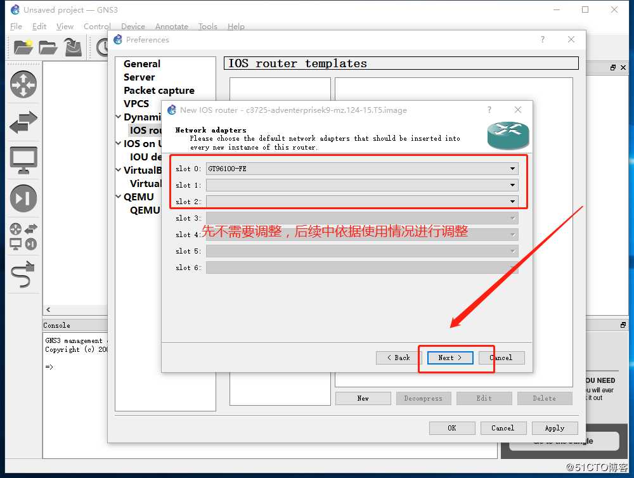634x478 pixels.
Task: Open the Control menu
Action: 97,26
